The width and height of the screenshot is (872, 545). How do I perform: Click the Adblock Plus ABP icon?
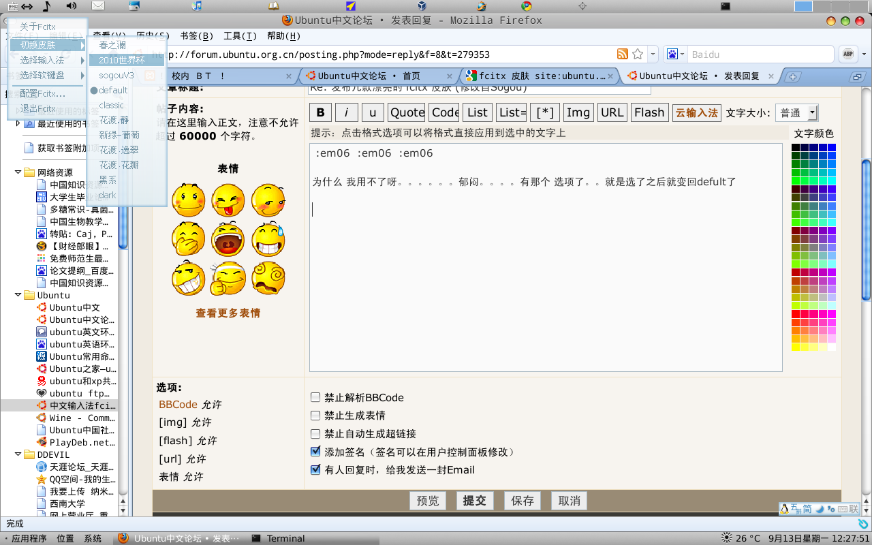click(848, 54)
